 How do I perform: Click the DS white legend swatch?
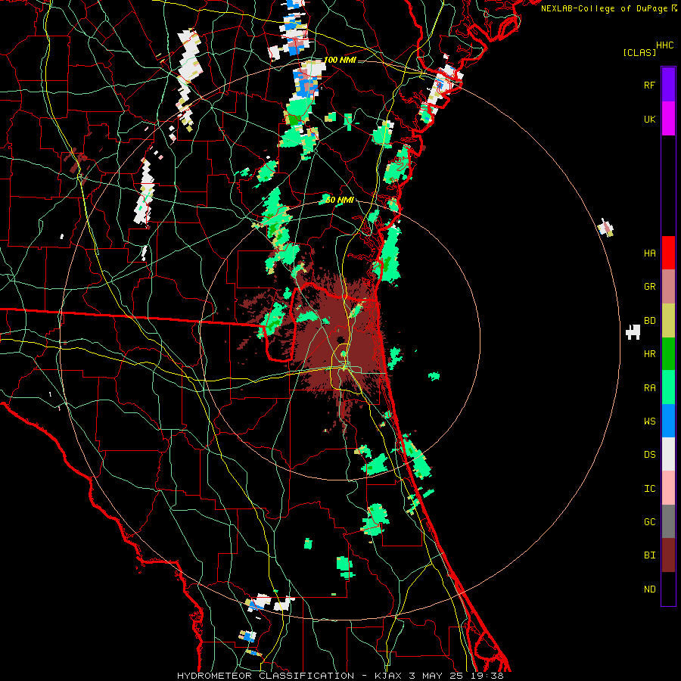pos(668,454)
